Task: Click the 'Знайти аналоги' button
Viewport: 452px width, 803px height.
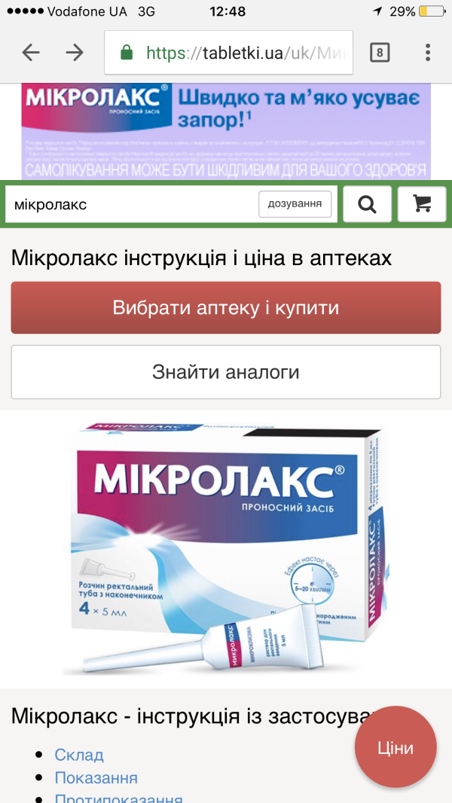Action: [x=226, y=372]
